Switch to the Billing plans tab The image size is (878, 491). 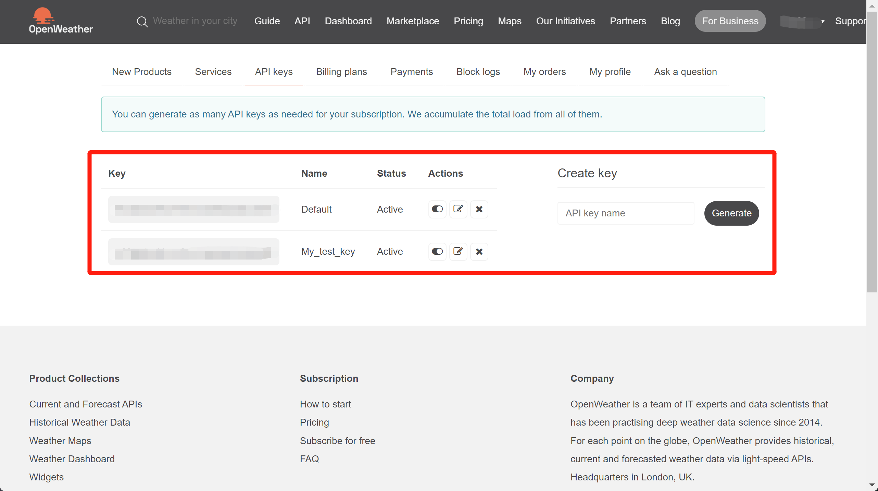click(x=341, y=72)
